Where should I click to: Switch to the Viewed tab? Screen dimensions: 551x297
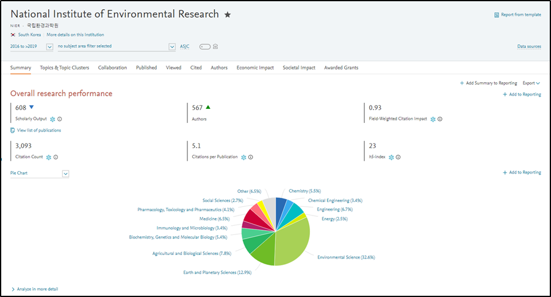[x=173, y=68]
